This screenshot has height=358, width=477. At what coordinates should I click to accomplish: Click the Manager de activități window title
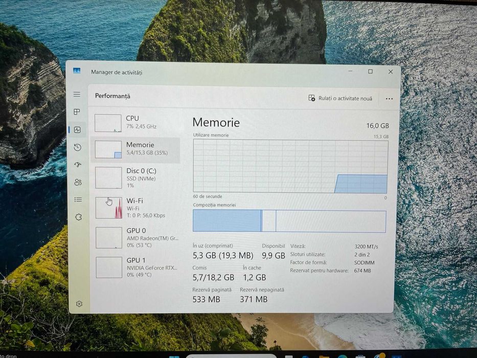(x=117, y=73)
